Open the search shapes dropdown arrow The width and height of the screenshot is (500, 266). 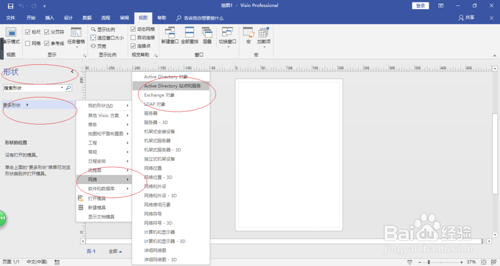click(62, 87)
